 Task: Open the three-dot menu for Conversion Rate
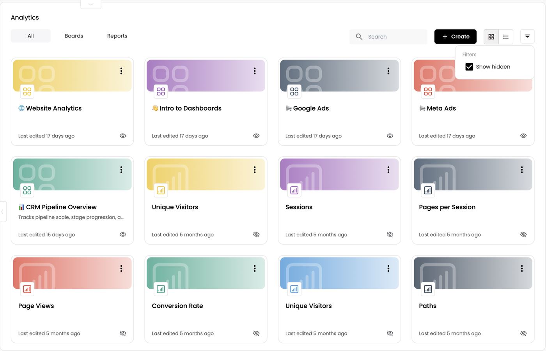[255, 268]
